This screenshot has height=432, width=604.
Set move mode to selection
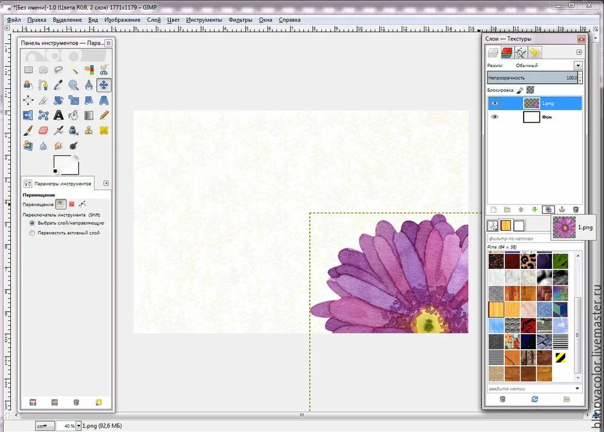(72, 204)
